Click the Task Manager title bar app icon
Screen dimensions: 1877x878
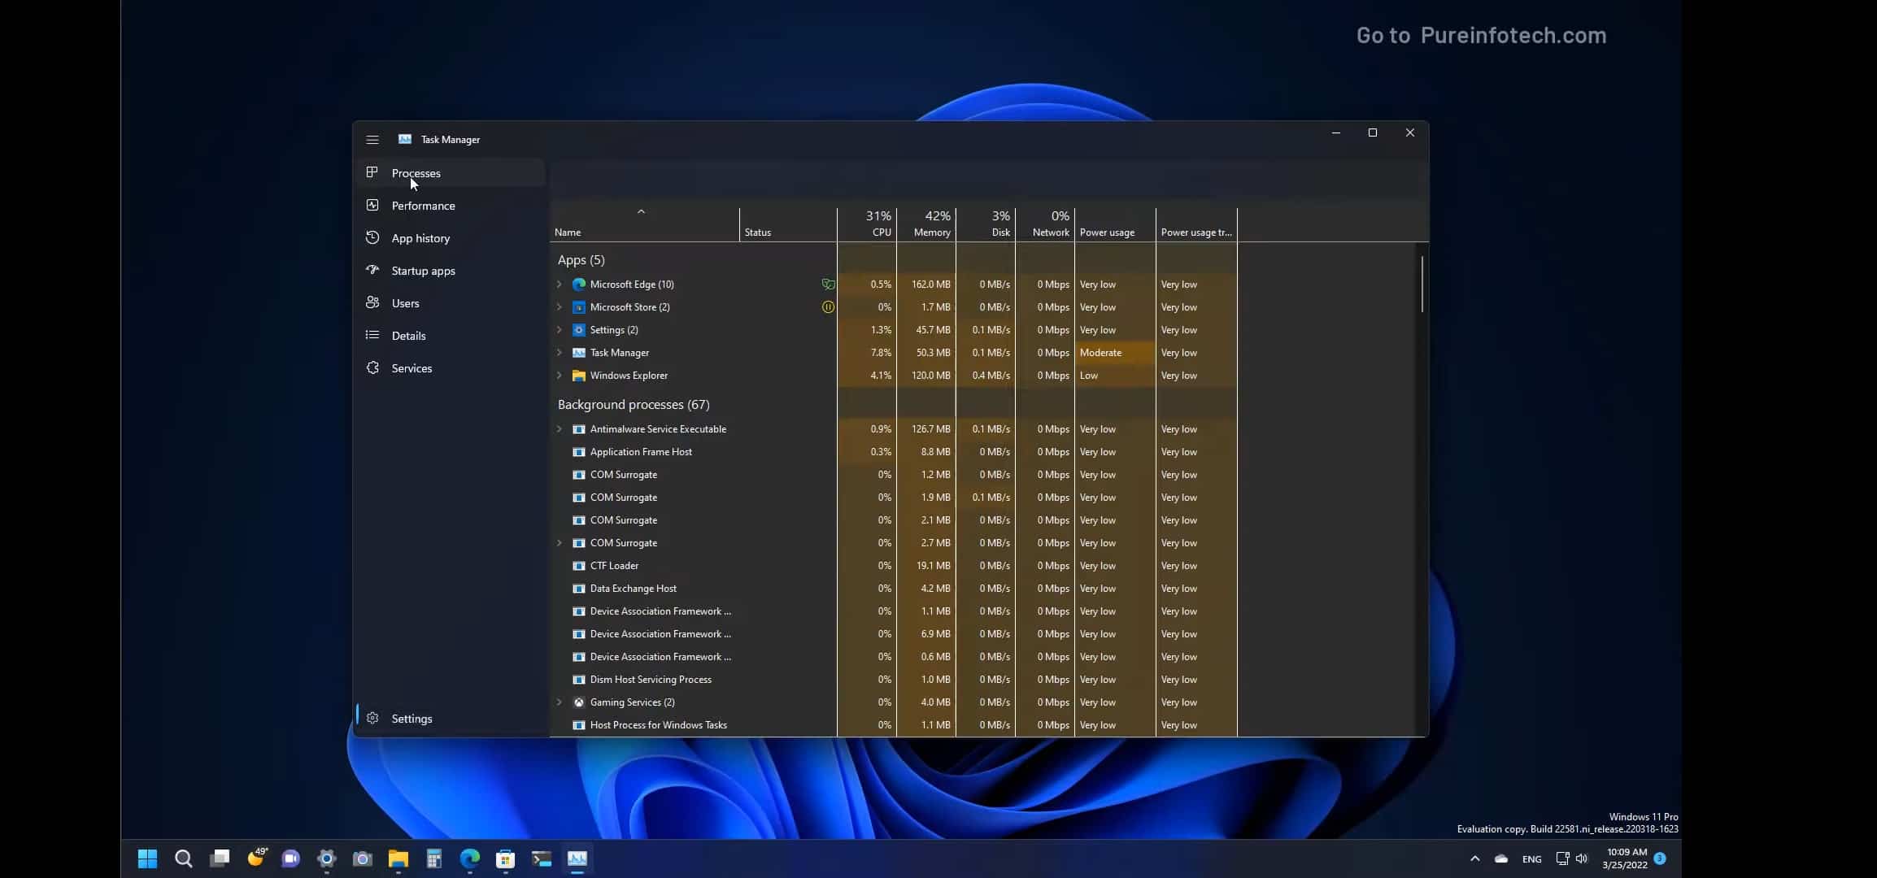pos(405,139)
